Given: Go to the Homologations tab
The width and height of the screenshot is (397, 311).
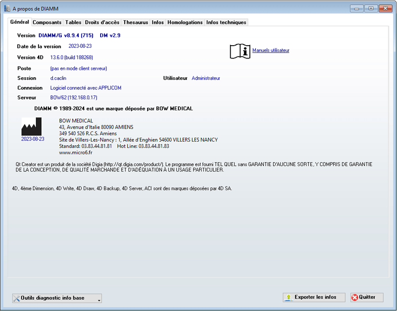Looking at the screenshot, I should (185, 22).
